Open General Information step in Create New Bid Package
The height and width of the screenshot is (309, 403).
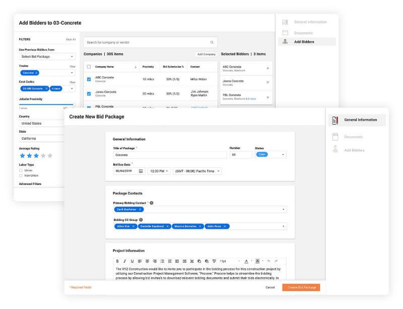[x=357, y=120]
